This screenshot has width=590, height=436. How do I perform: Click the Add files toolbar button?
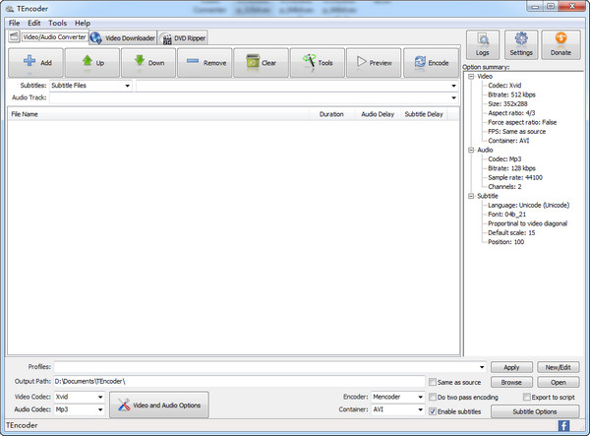pos(35,62)
